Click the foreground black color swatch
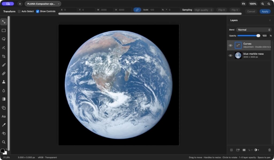Image resolution: width=274 pixels, height=160 pixels. coord(2,151)
